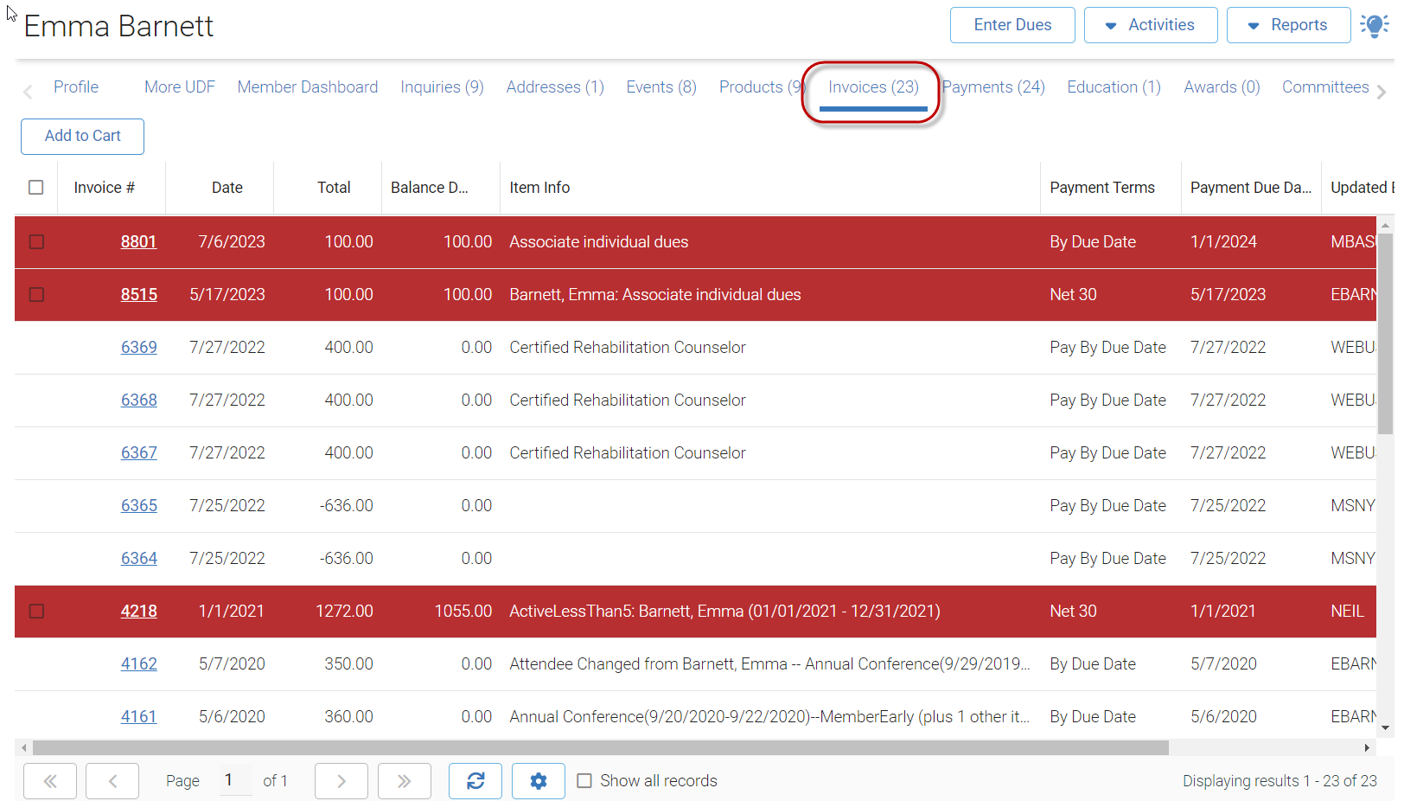Image resolution: width=1404 pixels, height=801 pixels.
Task: Click the horizontal scrollbar thumb
Action: 601,747
